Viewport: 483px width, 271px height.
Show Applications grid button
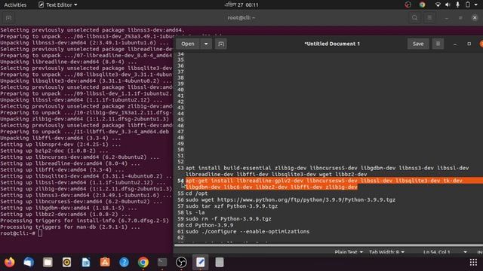pyautogui.click(x=473, y=262)
